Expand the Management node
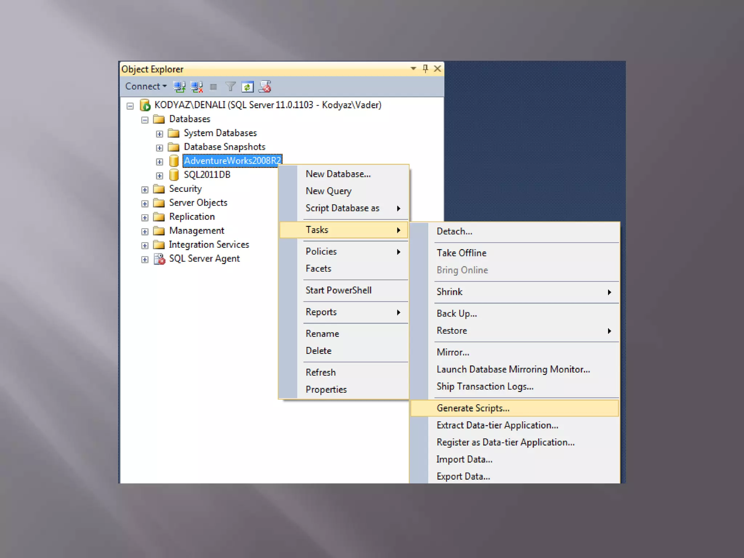Viewport: 744px width, 558px height. pos(145,232)
